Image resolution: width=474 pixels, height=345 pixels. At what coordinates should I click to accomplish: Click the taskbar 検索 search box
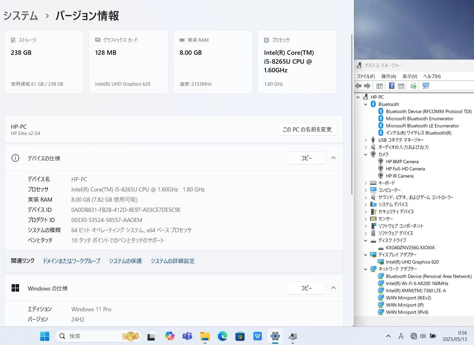coord(98,336)
